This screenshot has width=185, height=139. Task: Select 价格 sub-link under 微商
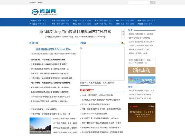pos(153,21)
